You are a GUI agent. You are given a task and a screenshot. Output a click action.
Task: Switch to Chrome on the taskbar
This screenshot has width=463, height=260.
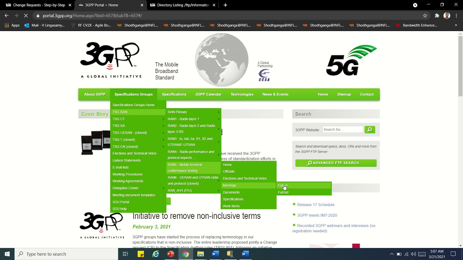[x=186, y=254]
